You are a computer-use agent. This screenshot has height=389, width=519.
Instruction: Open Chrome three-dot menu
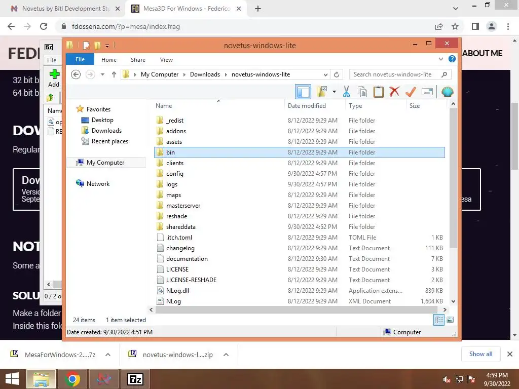[x=508, y=26]
